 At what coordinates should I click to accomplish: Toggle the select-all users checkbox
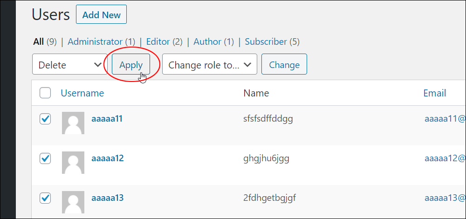[45, 93]
